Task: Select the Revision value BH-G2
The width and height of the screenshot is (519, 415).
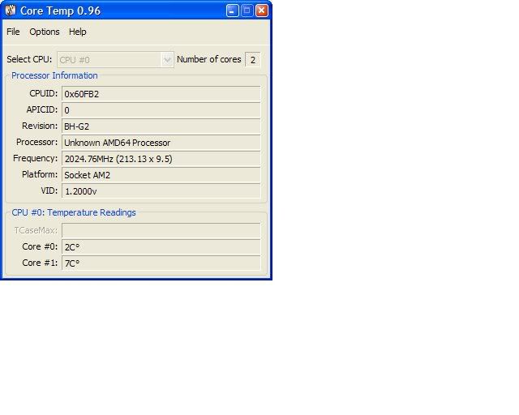Action: pos(161,126)
